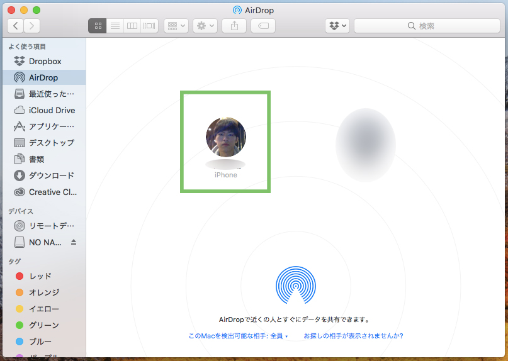Select リモートデ… remote disc device
The image size is (508, 361).
pyautogui.click(x=45, y=226)
